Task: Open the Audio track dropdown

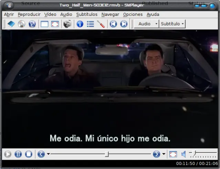Action: click(146, 24)
